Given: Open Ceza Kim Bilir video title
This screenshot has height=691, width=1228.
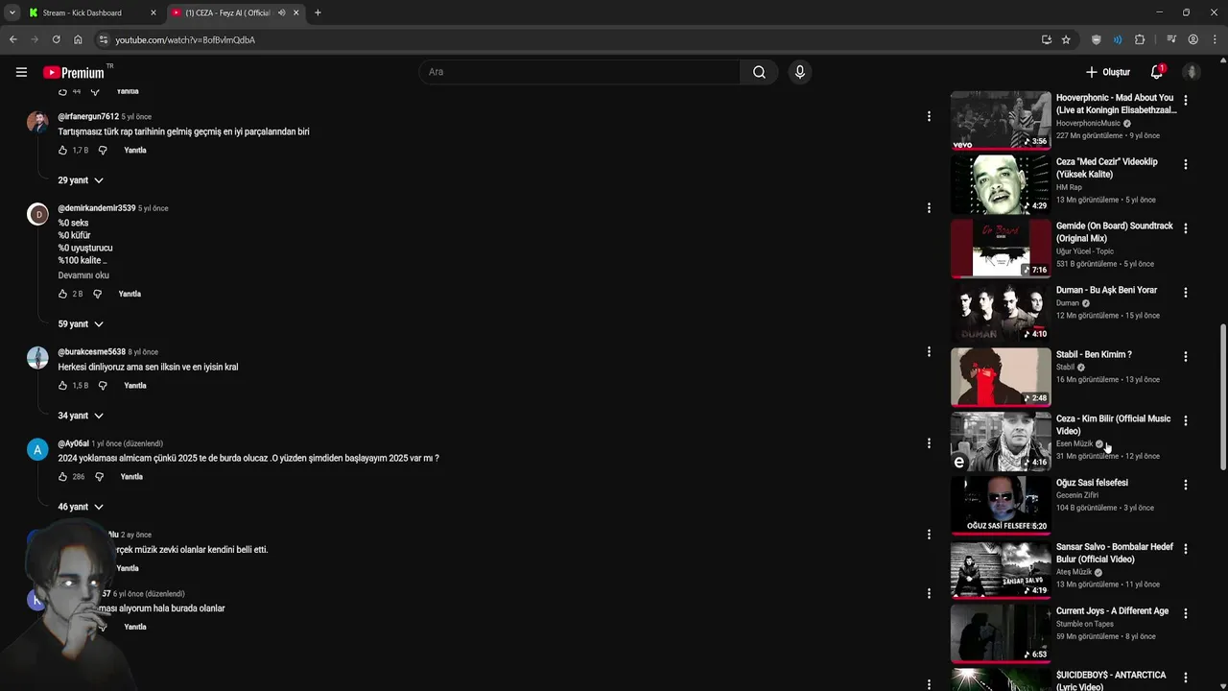Looking at the screenshot, I should click(1113, 425).
